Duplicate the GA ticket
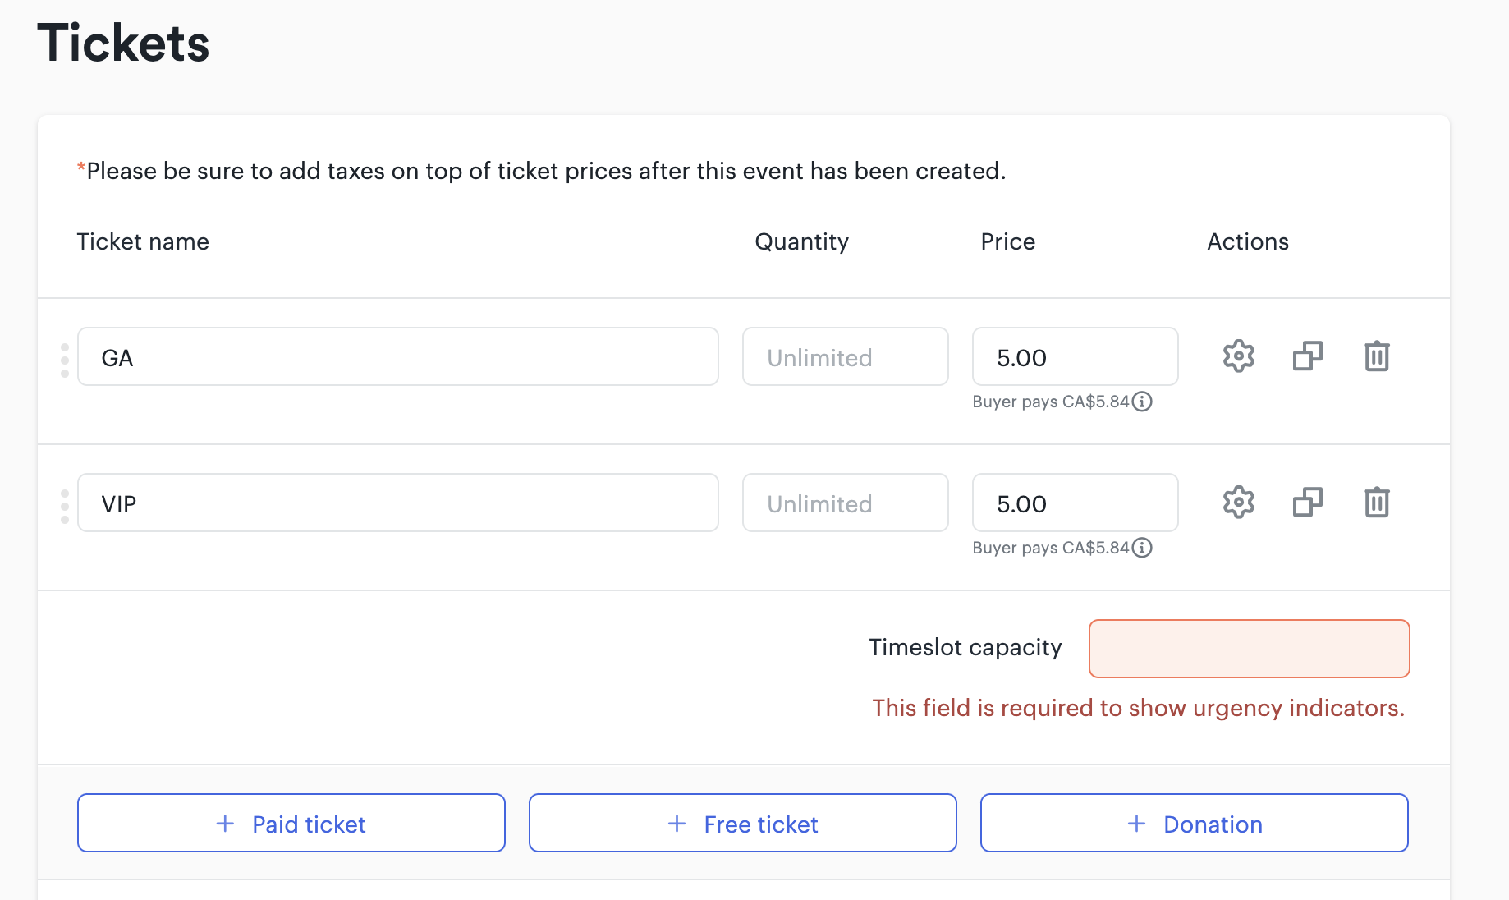 click(1307, 356)
